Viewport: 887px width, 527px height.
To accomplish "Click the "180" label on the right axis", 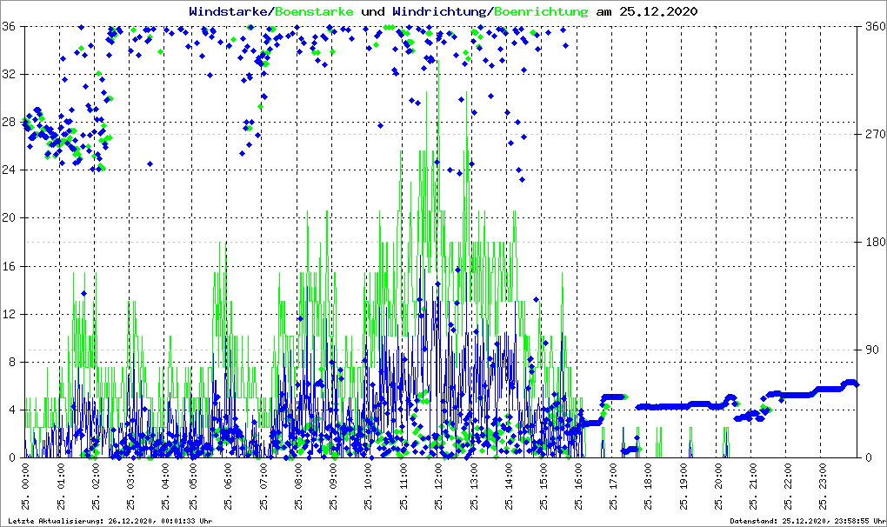I will pyautogui.click(x=874, y=242).
